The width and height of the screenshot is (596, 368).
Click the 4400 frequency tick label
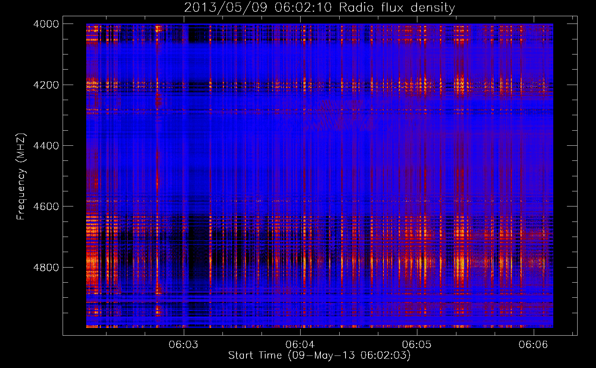(46, 146)
